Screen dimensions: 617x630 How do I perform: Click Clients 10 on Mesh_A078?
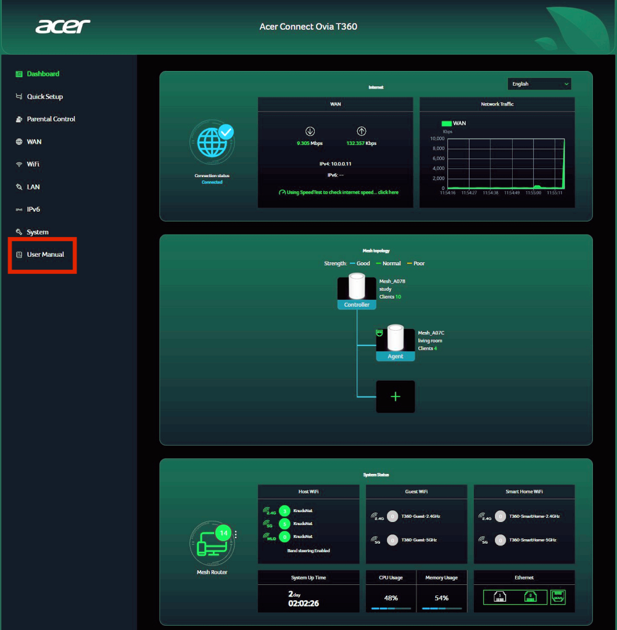click(390, 297)
